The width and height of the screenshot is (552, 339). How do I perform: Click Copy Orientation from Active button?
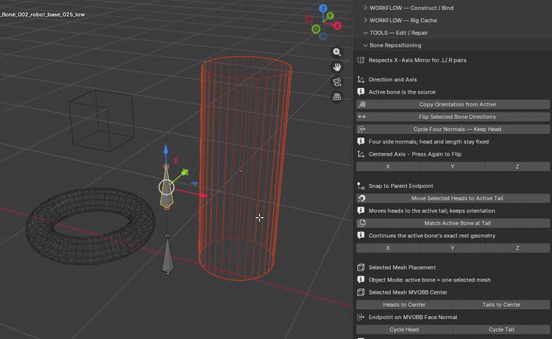453,104
